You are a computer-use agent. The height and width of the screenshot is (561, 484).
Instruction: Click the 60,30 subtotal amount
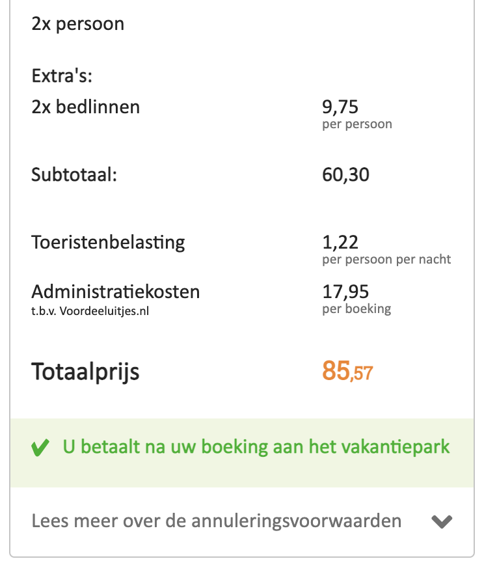tap(345, 175)
